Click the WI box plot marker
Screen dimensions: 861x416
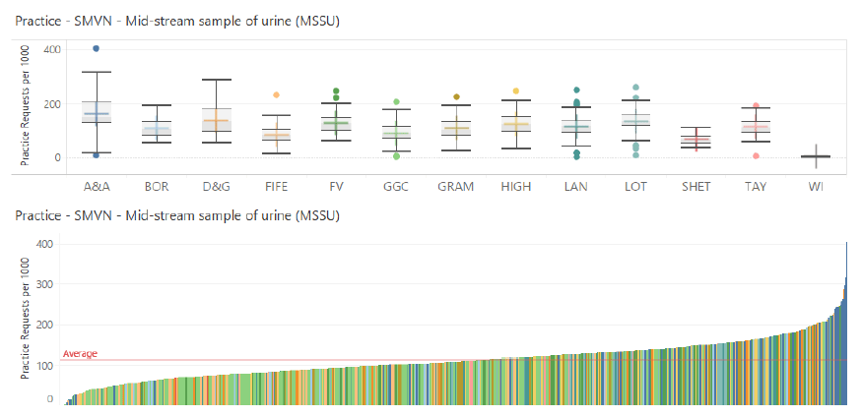coord(816,156)
